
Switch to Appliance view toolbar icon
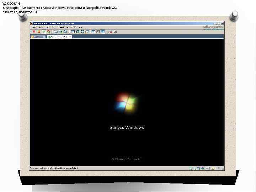point(98,32)
